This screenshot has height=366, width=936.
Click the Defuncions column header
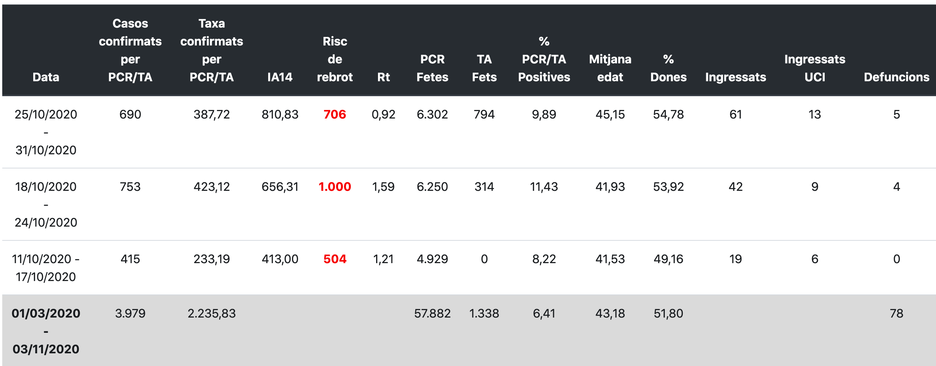click(896, 77)
